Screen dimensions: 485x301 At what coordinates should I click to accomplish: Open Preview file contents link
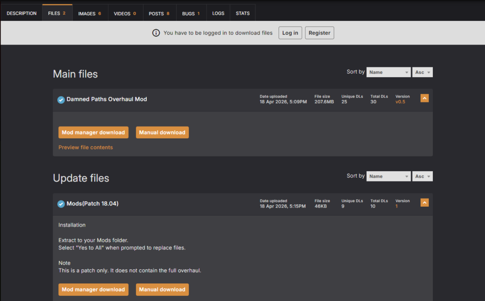click(86, 147)
